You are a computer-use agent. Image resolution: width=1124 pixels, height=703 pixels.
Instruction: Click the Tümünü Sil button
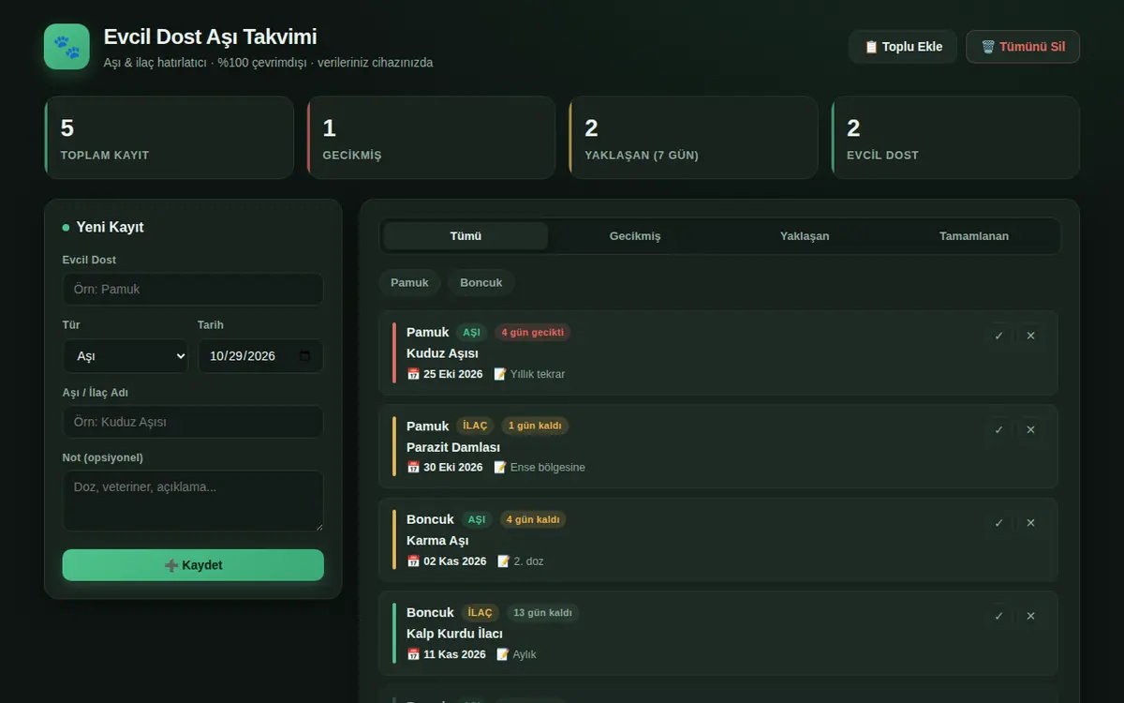point(1023,47)
